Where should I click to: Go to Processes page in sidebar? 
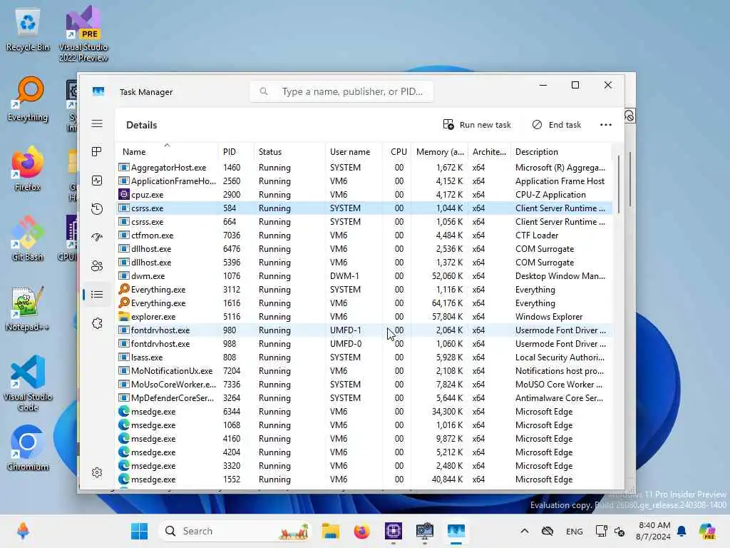point(97,152)
